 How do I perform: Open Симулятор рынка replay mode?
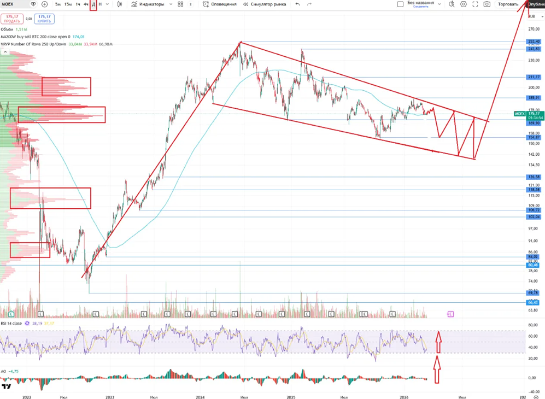[x=265, y=4]
